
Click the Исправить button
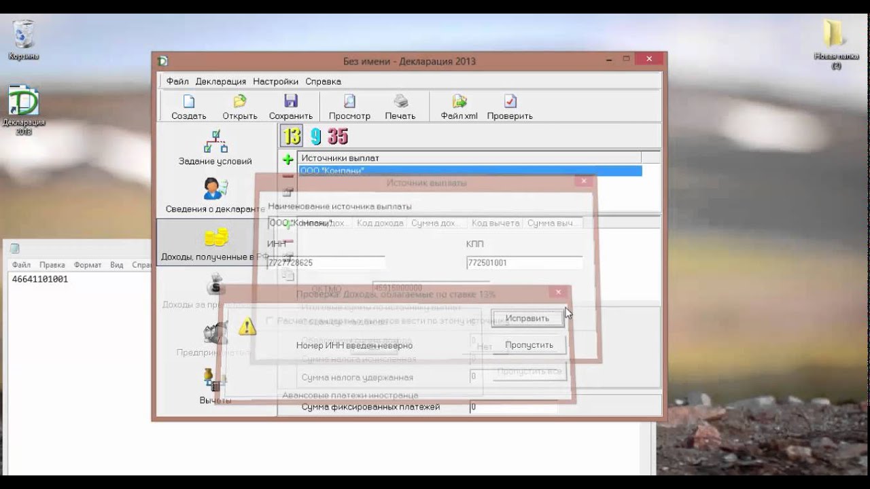point(527,318)
